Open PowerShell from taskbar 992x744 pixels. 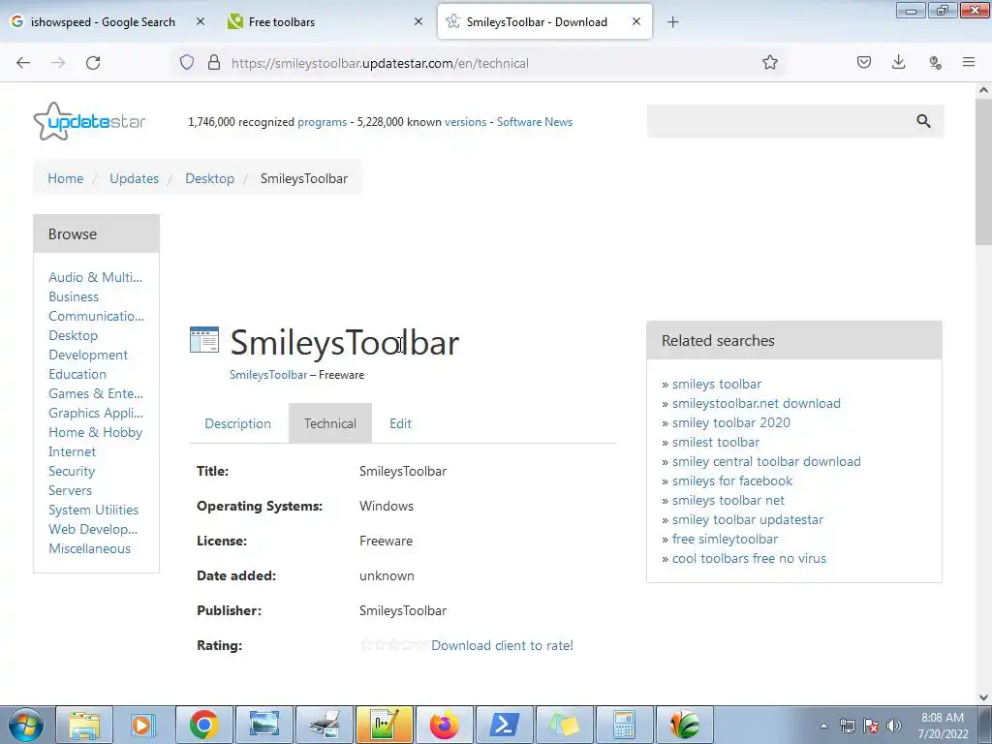504,725
